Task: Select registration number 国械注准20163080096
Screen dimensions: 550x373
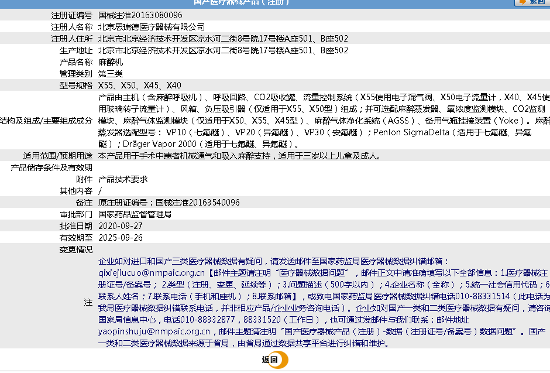Action: pos(140,15)
